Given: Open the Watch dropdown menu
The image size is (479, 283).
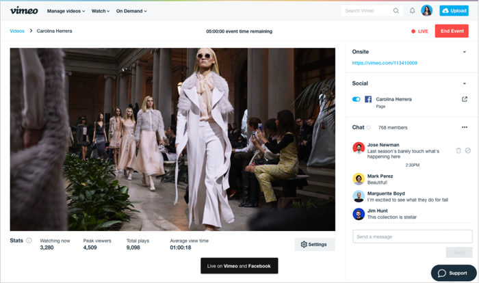Looking at the screenshot, I should coord(101,11).
